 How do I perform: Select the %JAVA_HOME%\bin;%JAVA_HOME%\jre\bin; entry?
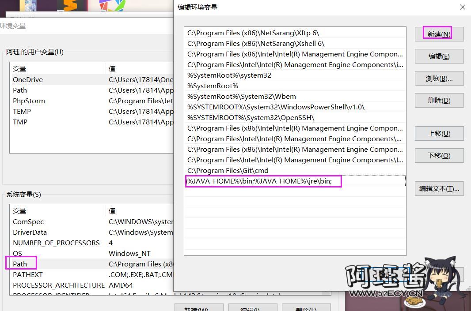(x=295, y=181)
